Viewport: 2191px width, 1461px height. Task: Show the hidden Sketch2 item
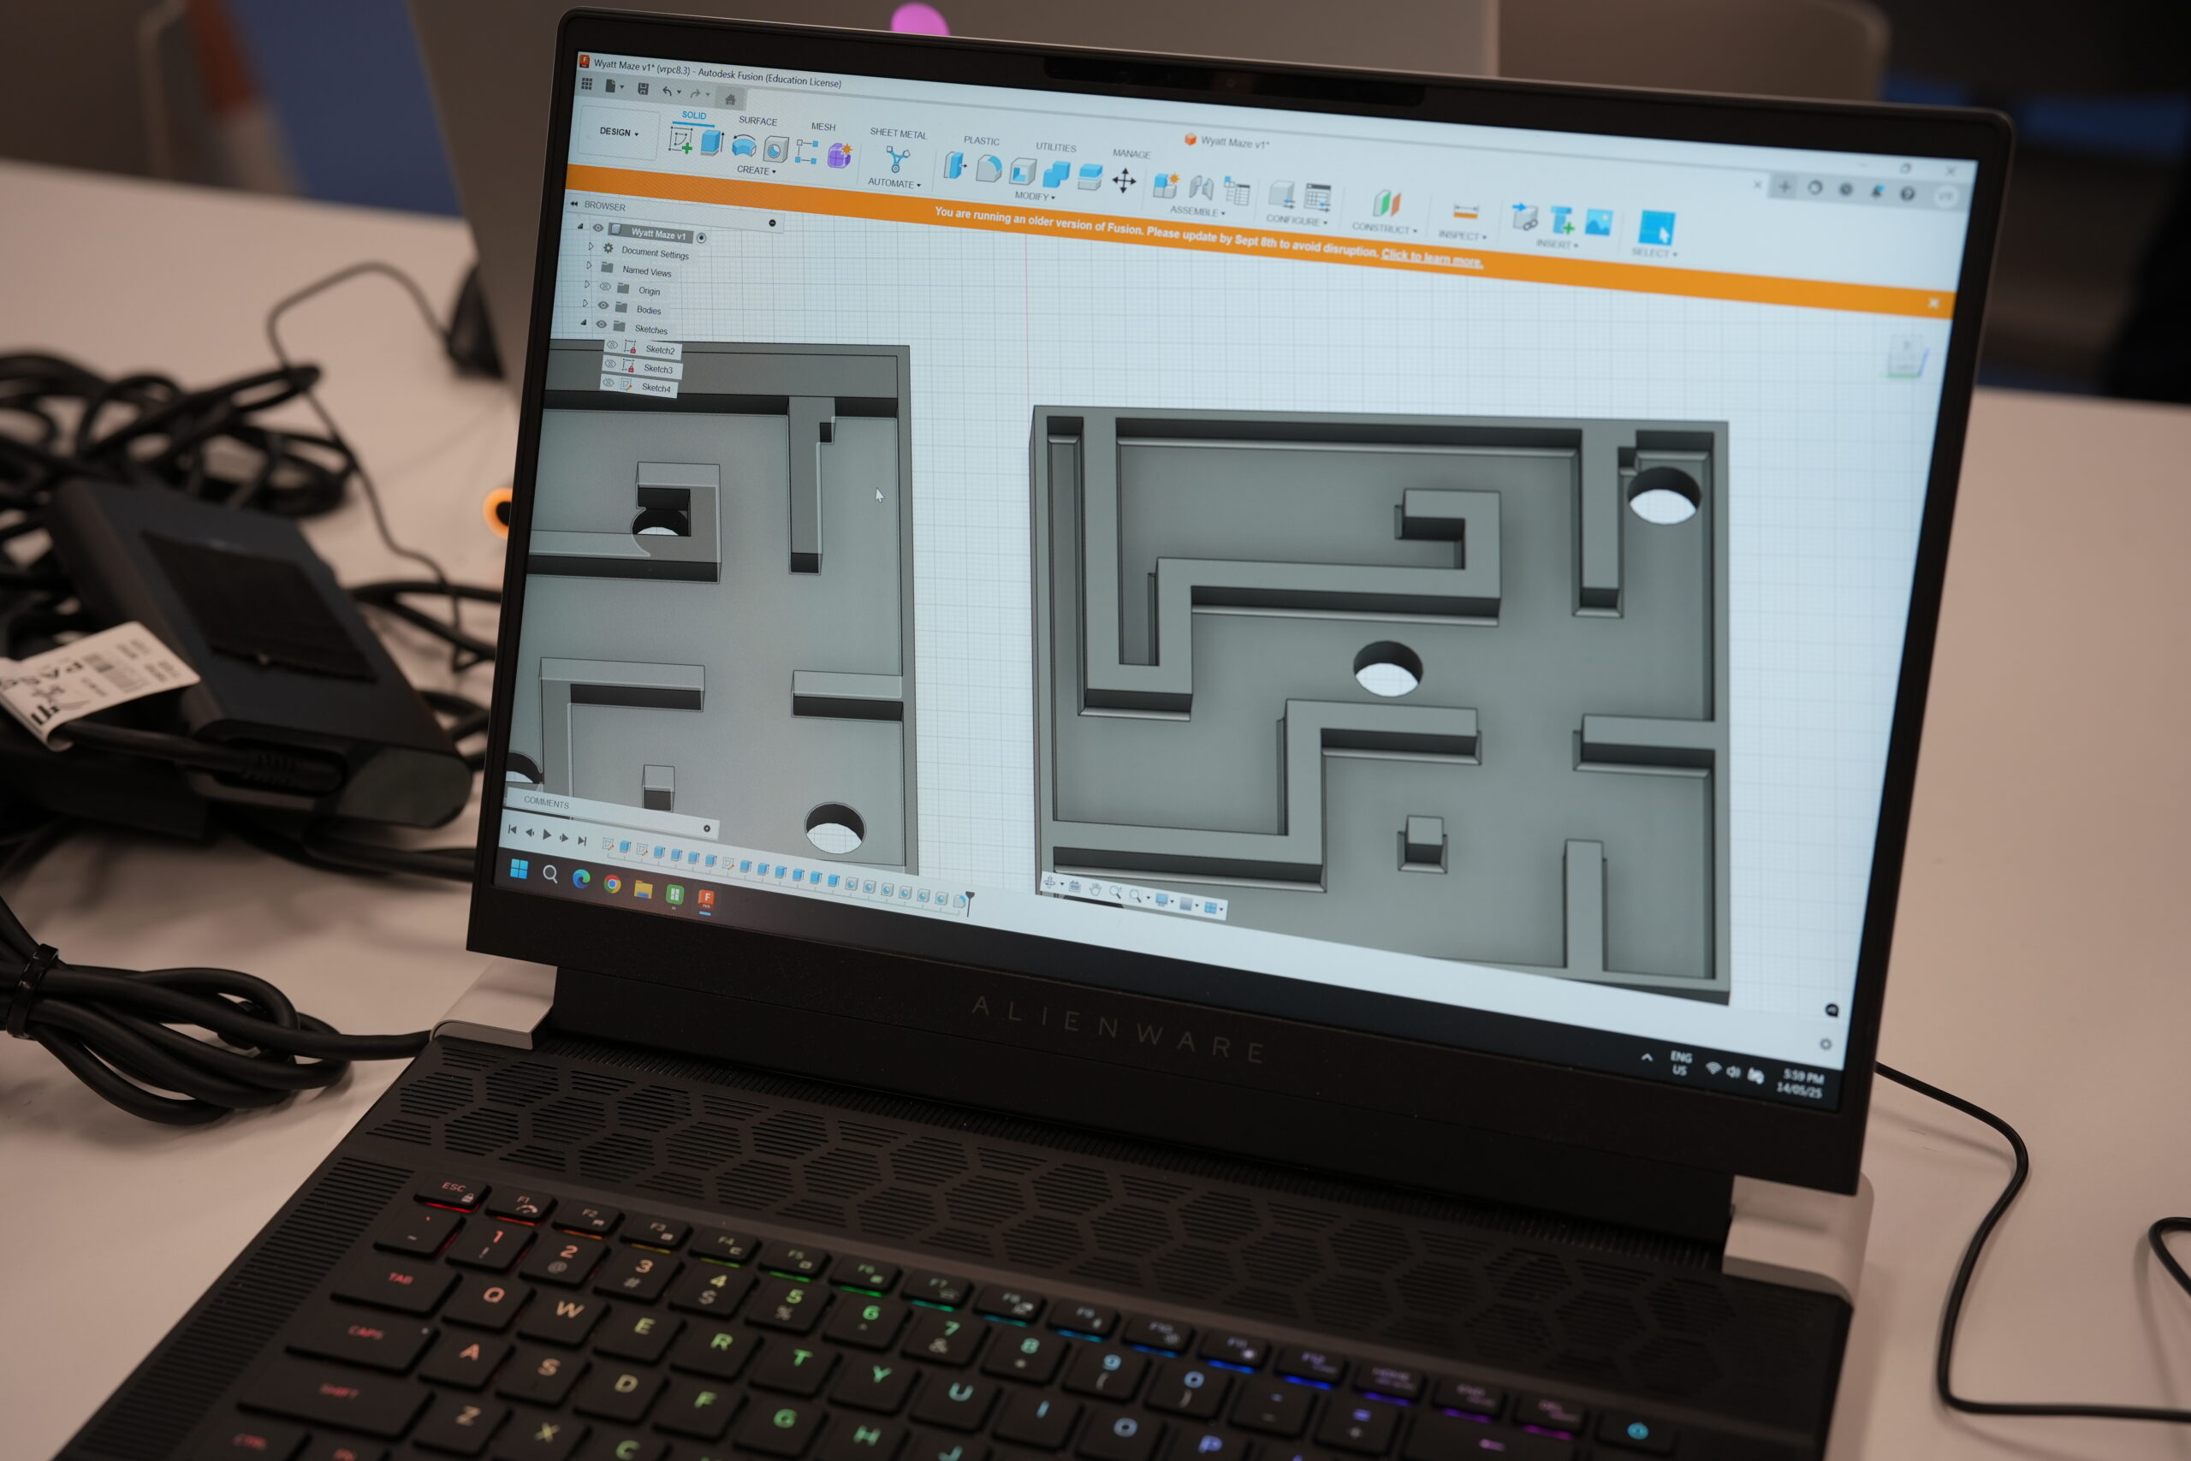pyautogui.click(x=612, y=346)
